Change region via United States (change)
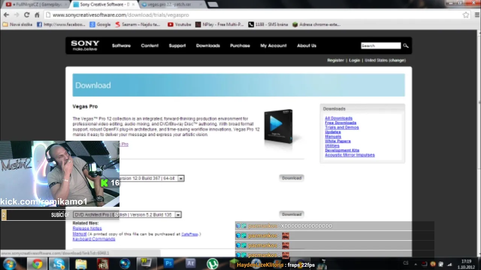The width and height of the screenshot is (481, 270). (385, 60)
